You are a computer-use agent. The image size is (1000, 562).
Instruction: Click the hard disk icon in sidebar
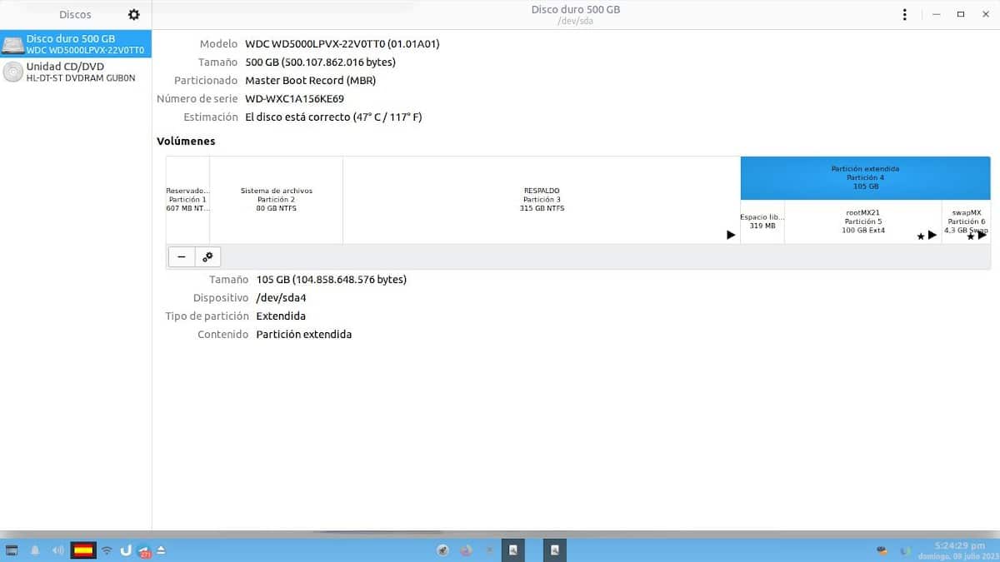point(12,45)
